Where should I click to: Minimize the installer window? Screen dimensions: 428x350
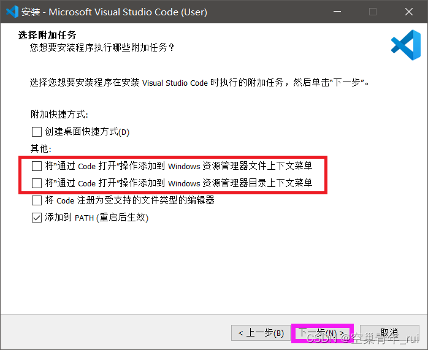click(337, 12)
